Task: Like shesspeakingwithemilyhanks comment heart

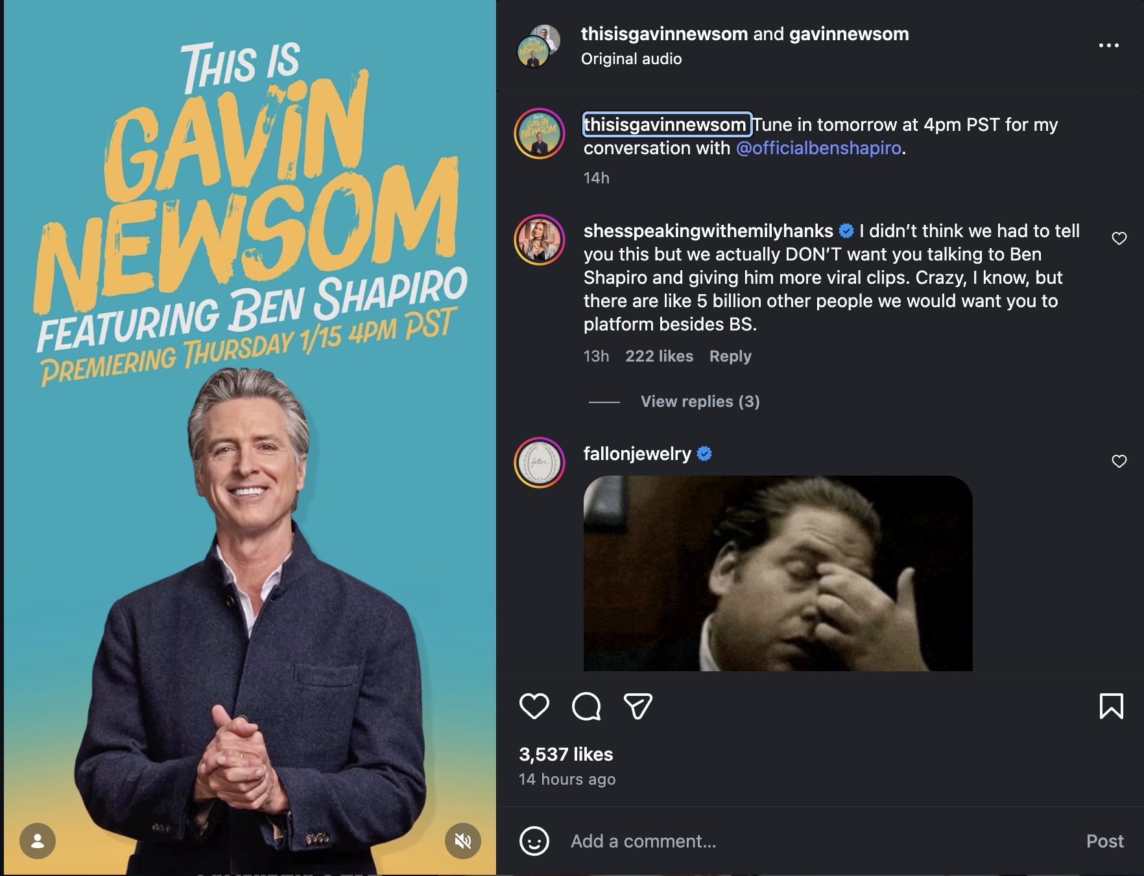Action: tap(1119, 238)
